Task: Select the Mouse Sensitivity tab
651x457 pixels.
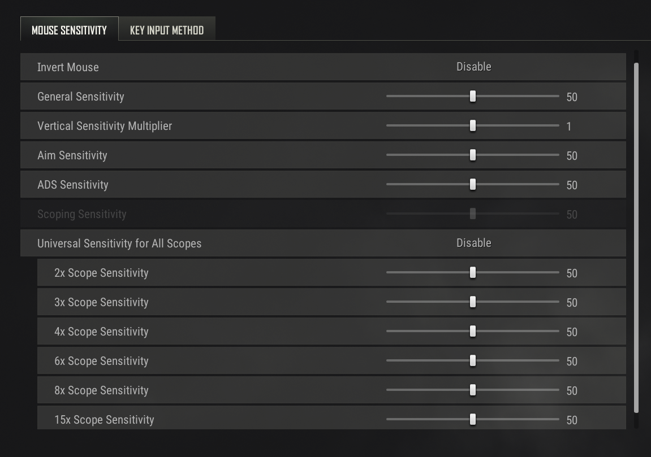Action: click(x=69, y=30)
